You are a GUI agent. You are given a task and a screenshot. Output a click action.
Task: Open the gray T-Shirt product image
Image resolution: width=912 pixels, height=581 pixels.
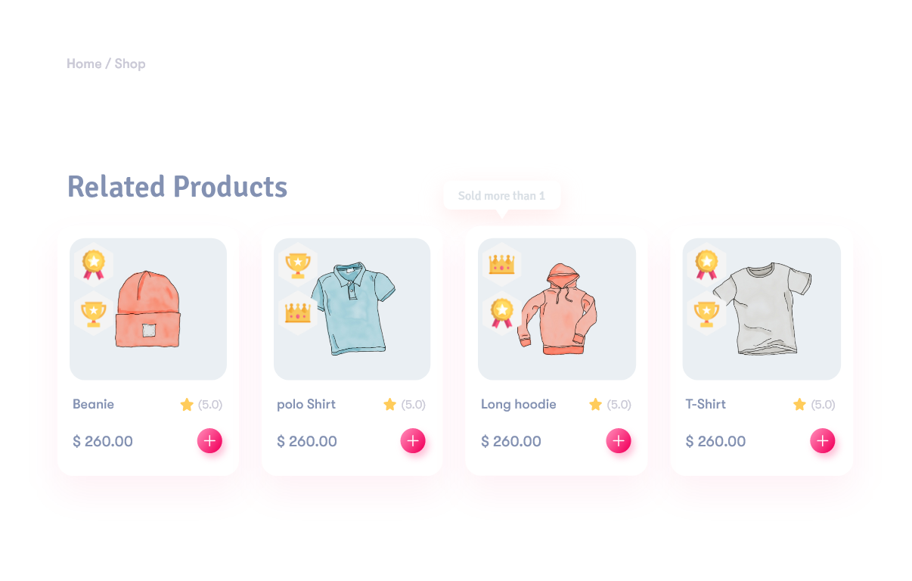click(762, 309)
